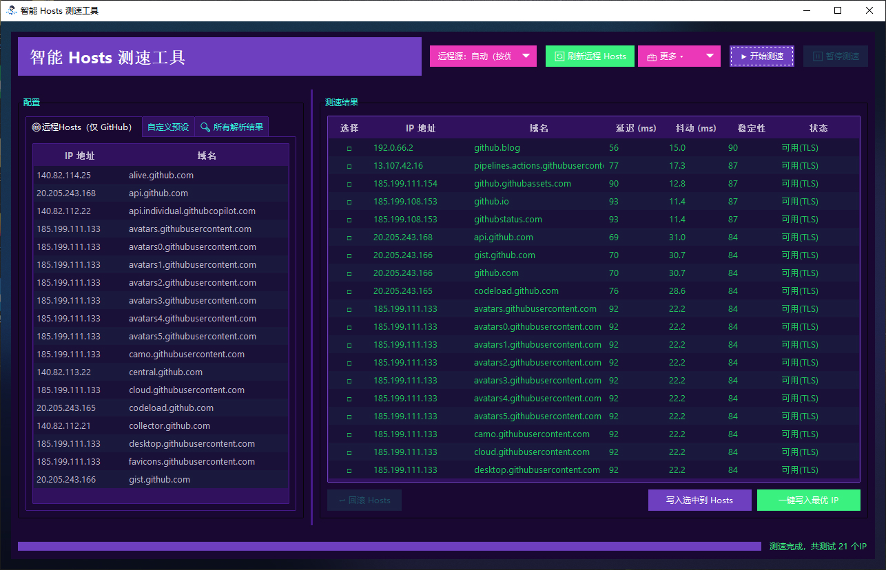Click the githubstatus.com domain cell
Screen dimensions: 886x570
point(508,220)
